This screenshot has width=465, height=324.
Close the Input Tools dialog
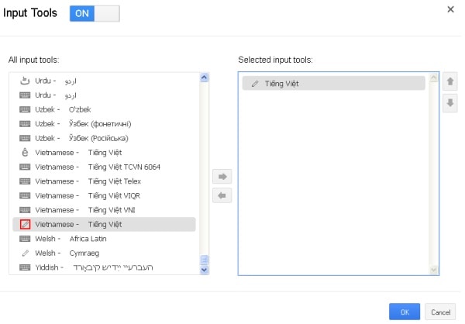coord(451,9)
